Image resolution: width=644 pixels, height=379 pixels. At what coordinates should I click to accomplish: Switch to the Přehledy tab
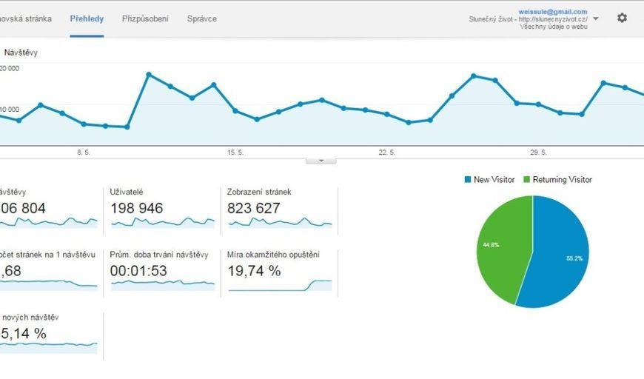[87, 19]
